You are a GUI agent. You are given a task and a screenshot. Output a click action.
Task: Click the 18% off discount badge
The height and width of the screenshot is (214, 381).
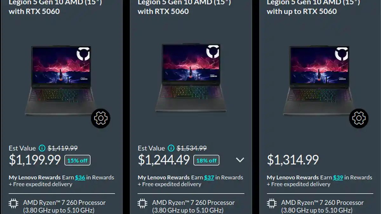click(x=206, y=160)
